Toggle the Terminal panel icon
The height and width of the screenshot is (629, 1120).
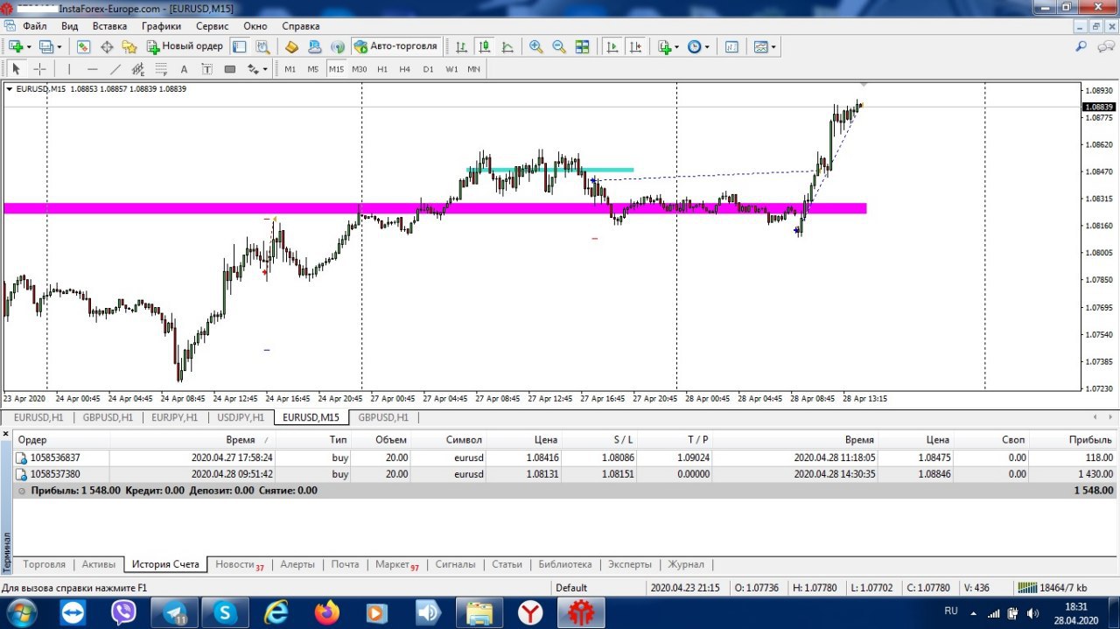(x=239, y=46)
